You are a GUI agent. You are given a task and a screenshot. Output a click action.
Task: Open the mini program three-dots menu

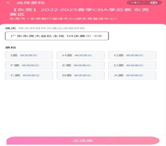click(135, 3)
